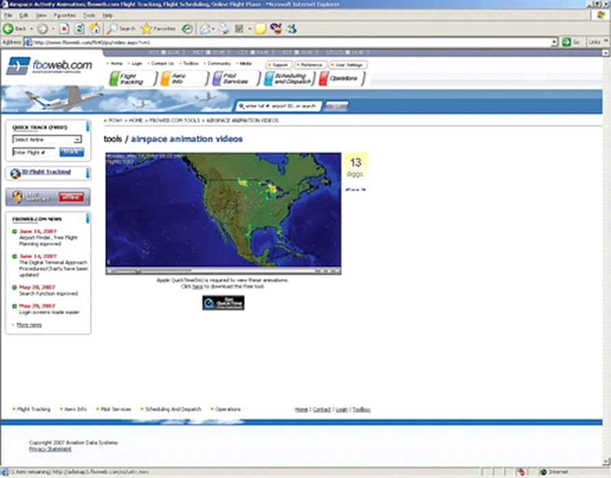Select the Scheduling and Dispatch blue tab
611x478 pixels.
(x=289, y=79)
